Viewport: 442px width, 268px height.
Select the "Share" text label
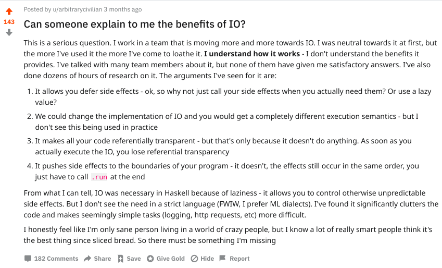coord(103,259)
